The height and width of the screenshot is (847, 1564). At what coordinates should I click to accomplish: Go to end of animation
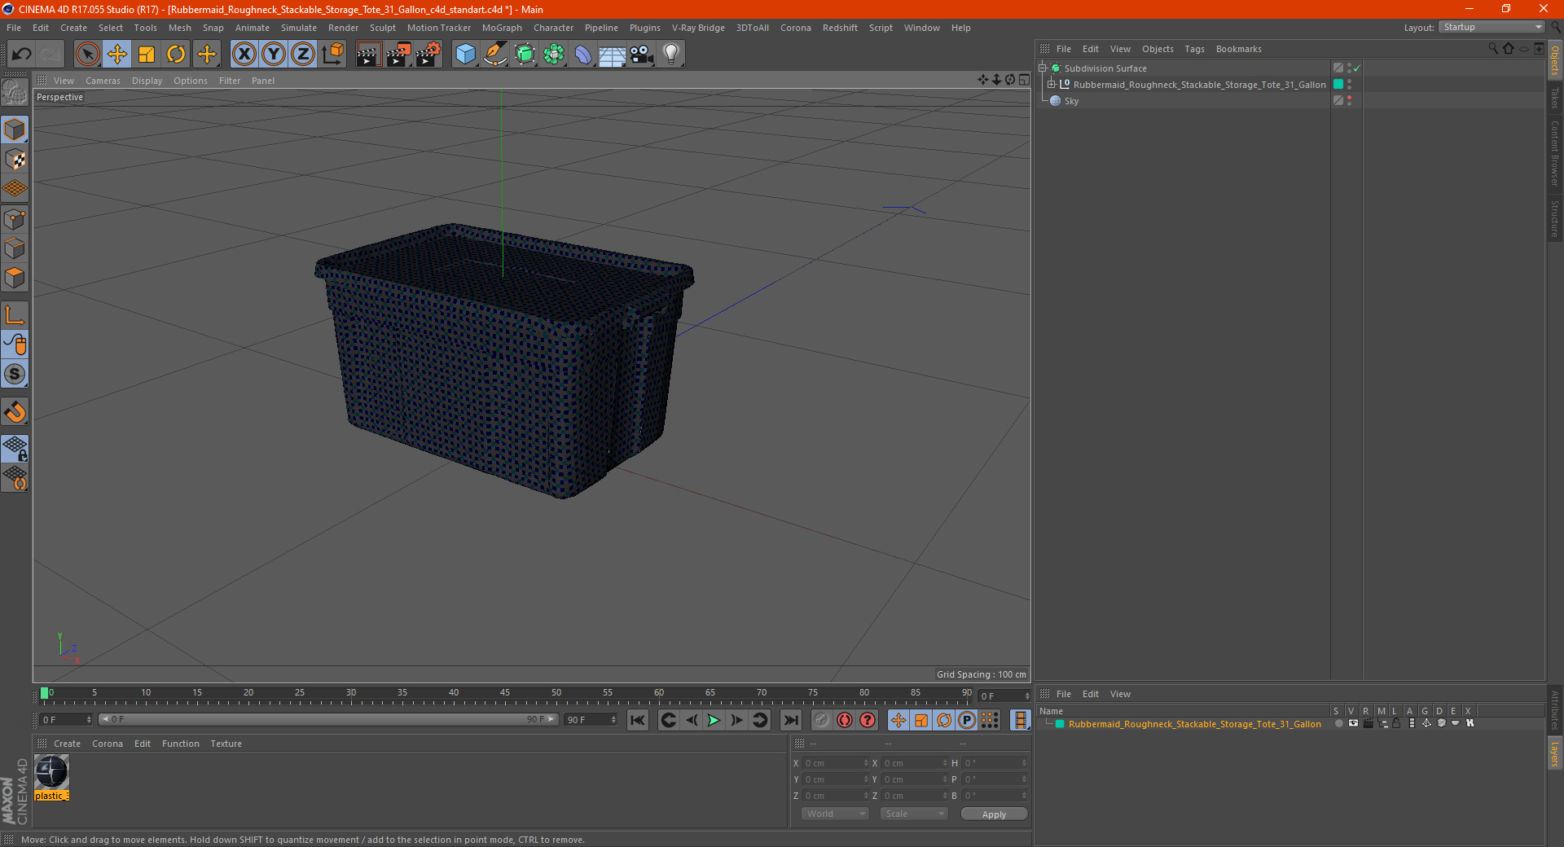point(791,720)
